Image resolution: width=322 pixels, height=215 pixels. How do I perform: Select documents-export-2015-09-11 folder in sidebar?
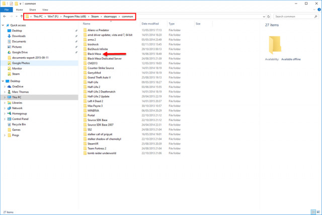click(30, 58)
